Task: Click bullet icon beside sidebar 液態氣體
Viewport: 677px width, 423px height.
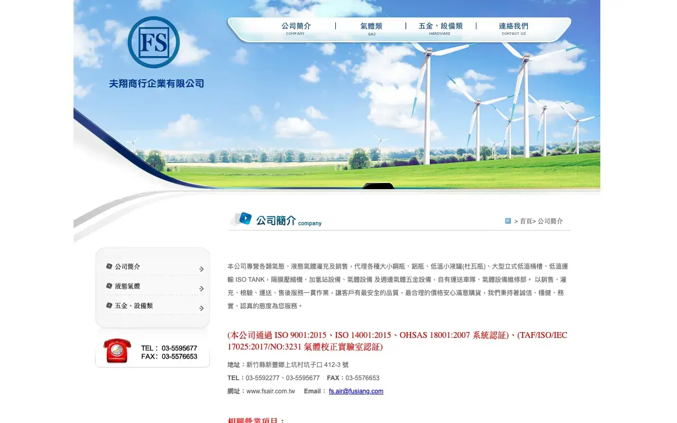Action: pyautogui.click(x=109, y=286)
